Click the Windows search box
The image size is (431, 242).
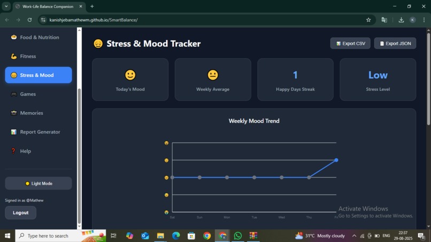60,236
